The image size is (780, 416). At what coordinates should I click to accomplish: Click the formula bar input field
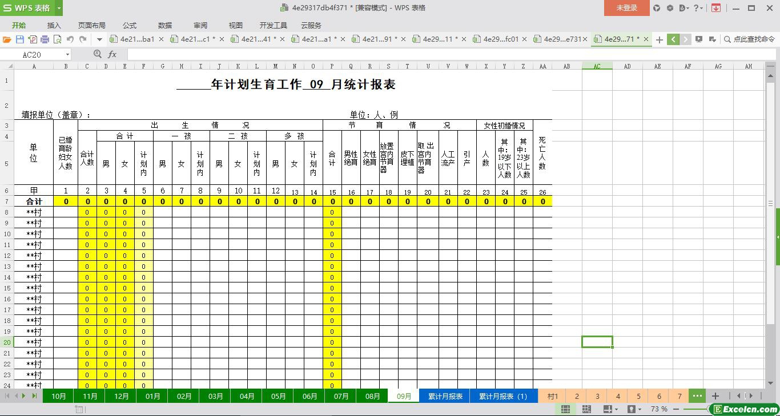[451, 54]
